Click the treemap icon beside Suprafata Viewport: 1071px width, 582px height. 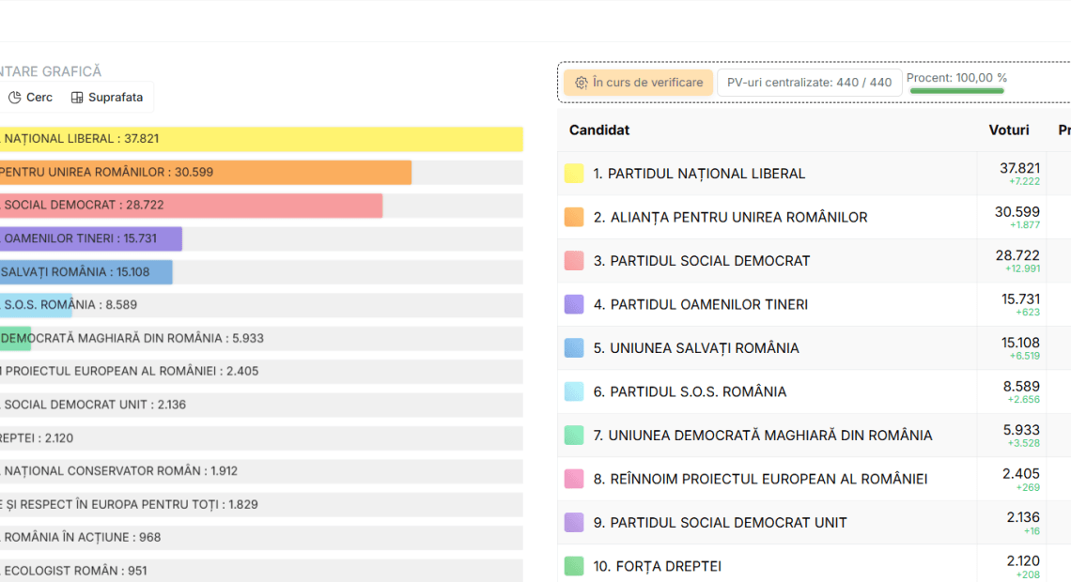(77, 98)
